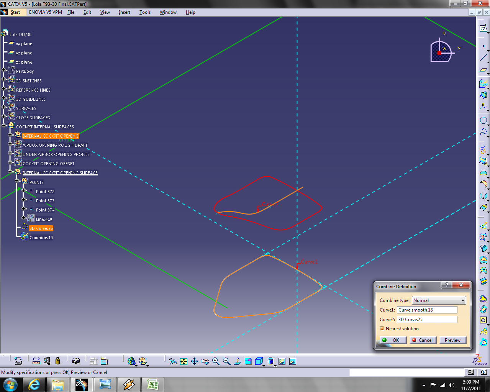This screenshot has width=490, height=392.
Task: Open Internet Explorer from taskbar
Action: coord(34,384)
